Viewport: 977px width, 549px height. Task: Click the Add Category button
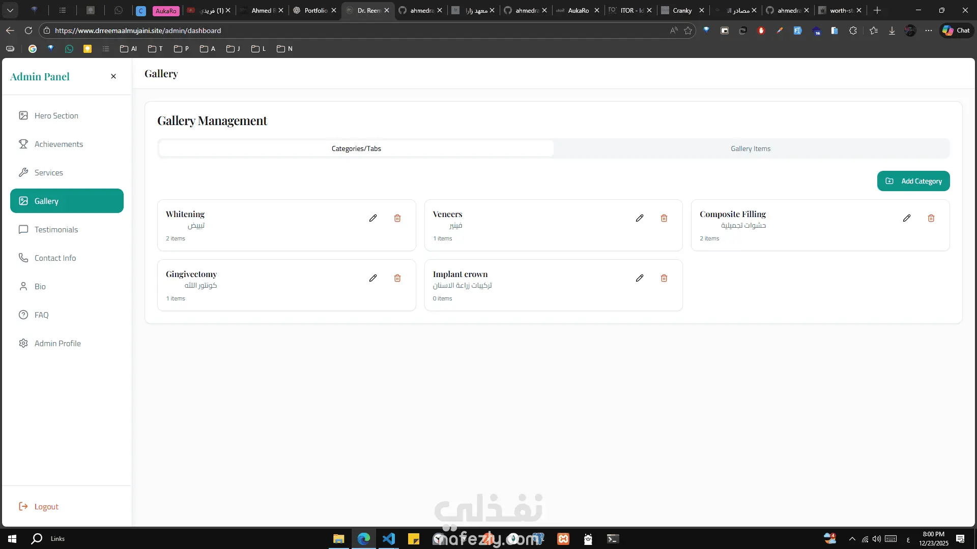(x=913, y=181)
